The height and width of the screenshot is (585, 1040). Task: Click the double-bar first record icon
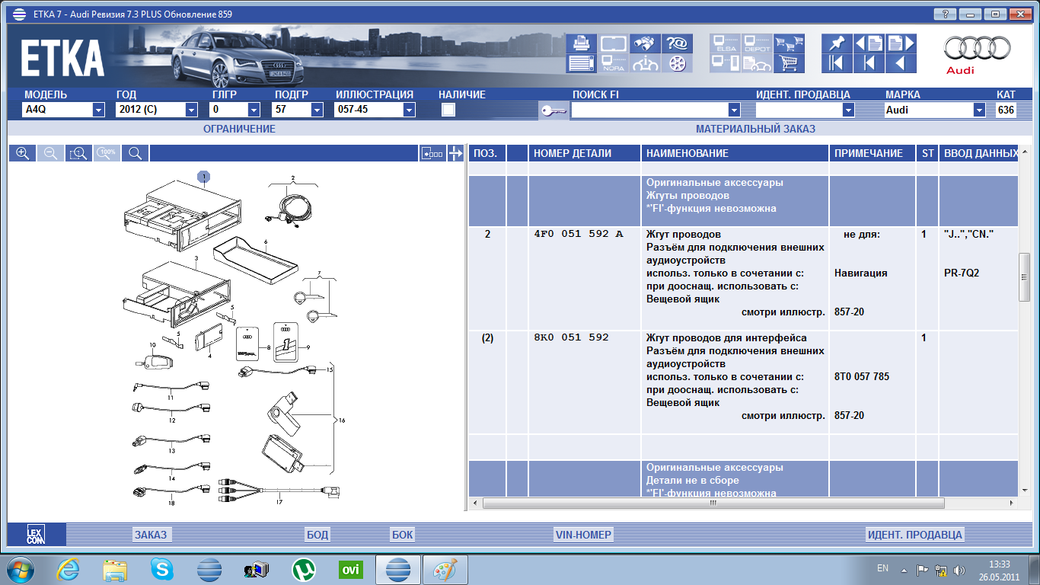pyautogui.click(x=837, y=63)
